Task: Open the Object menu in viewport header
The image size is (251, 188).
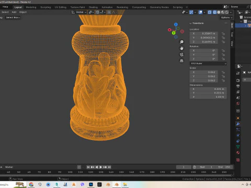Action: (23, 12)
